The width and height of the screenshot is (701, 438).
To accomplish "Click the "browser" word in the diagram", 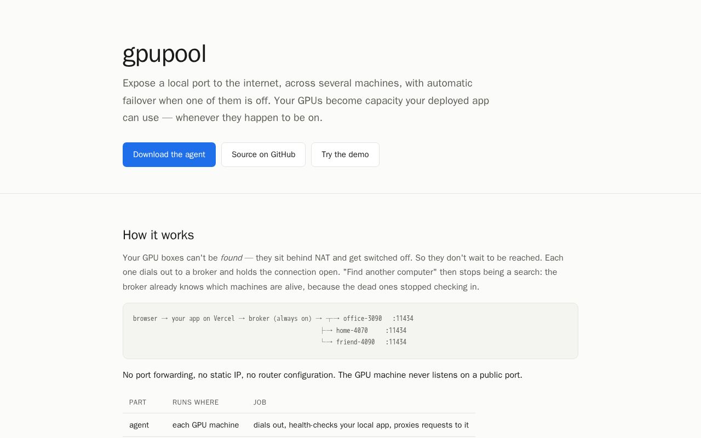I will tap(145, 319).
